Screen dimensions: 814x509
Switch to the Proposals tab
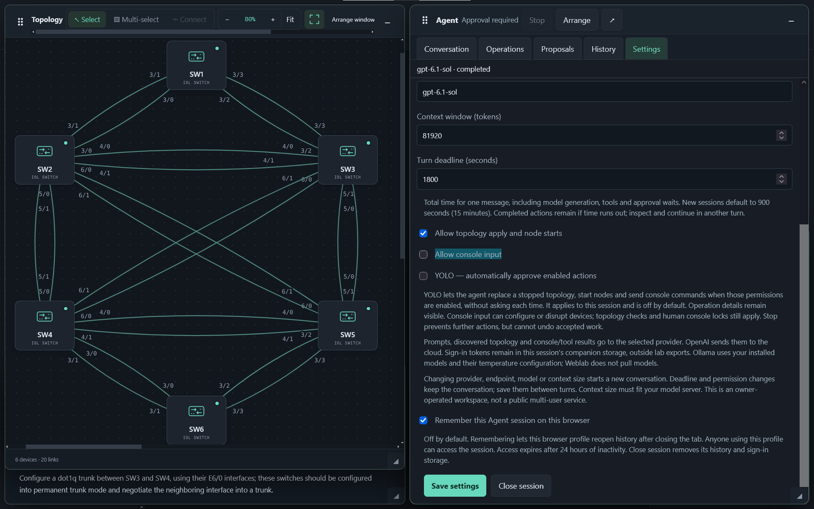click(558, 49)
